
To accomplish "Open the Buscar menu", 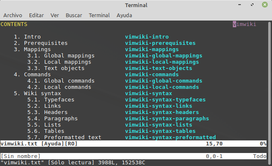I will (x=74, y=16).
